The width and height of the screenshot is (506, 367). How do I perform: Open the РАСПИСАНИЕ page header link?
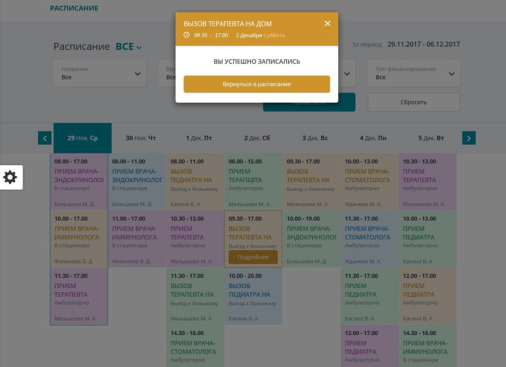pyautogui.click(x=73, y=9)
